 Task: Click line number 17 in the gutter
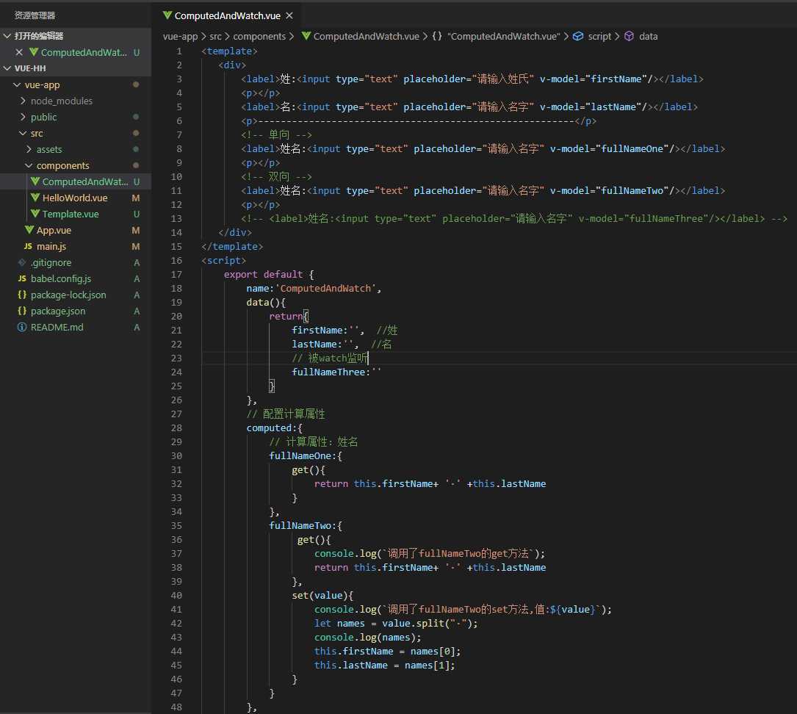point(176,275)
